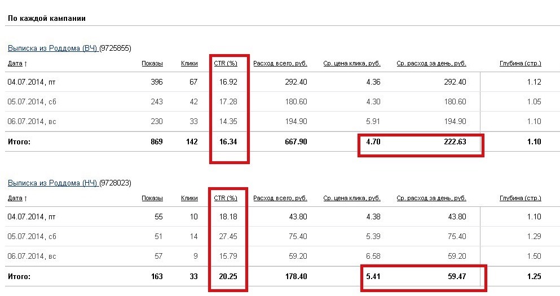
Task: Sort first table by Расход всего, руб.
Action: (x=280, y=63)
